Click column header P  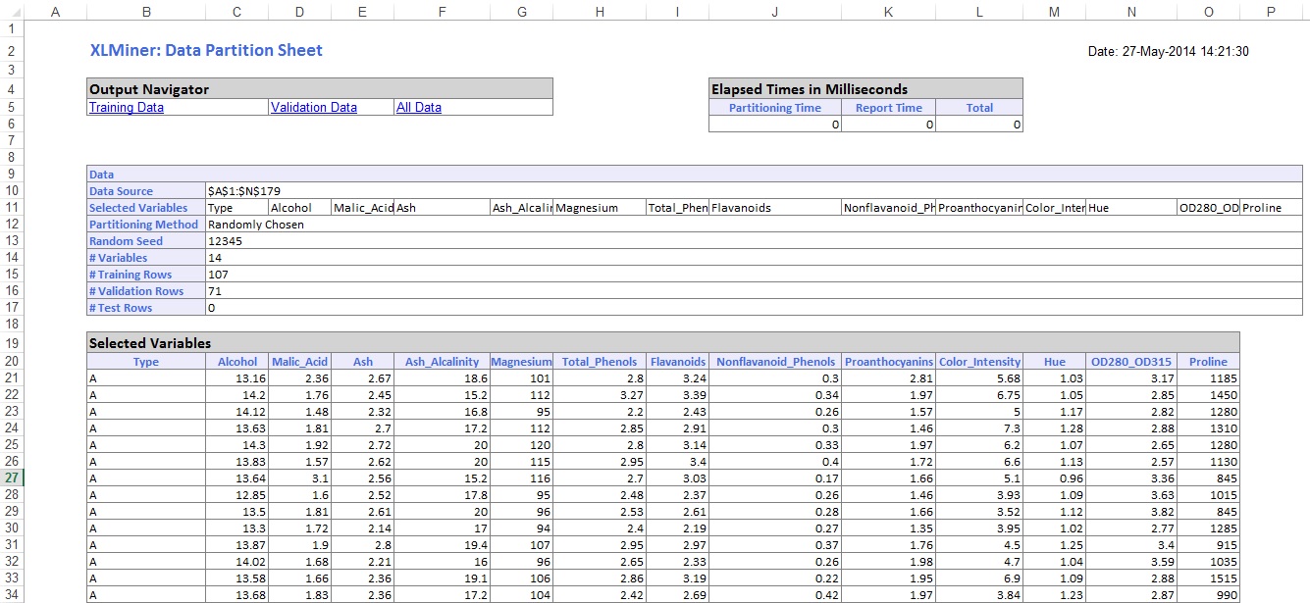click(1271, 12)
